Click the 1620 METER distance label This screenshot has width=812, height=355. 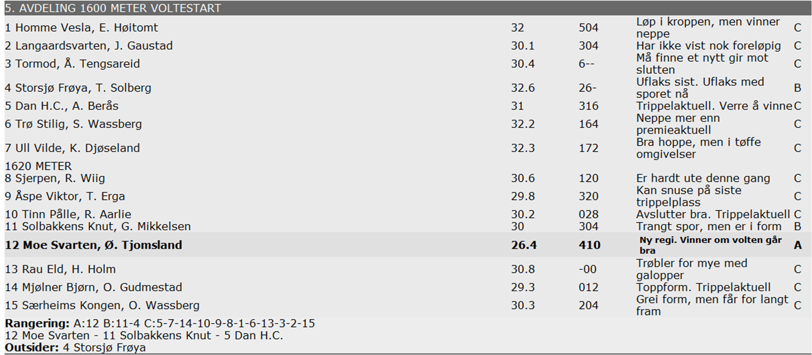coord(38,166)
